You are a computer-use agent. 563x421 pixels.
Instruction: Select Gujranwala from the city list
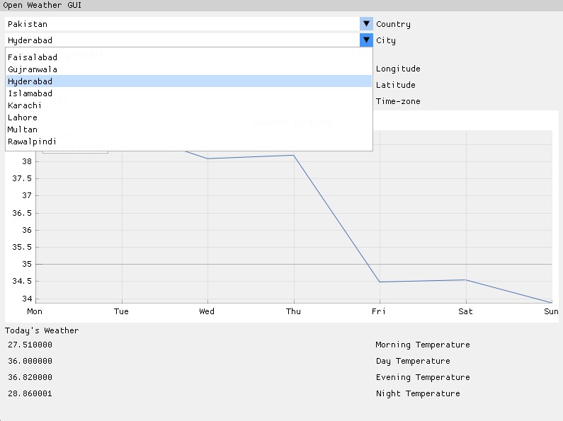(x=189, y=69)
